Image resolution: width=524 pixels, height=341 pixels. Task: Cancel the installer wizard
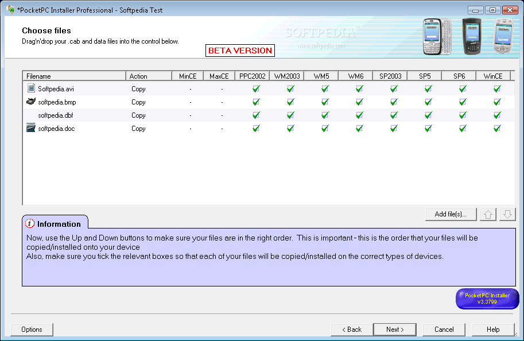[x=444, y=330]
